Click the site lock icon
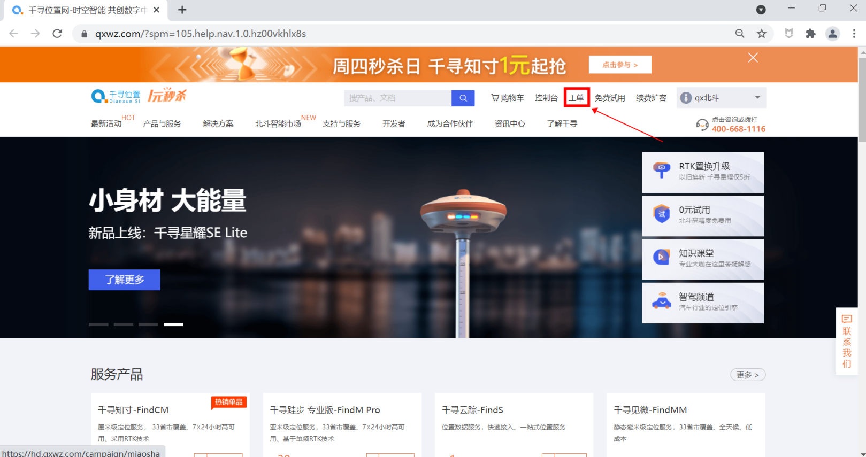Image resolution: width=866 pixels, height=457 pixels. pos(84,34)
